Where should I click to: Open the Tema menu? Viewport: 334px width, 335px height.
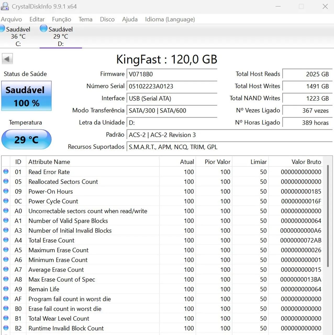(86, 19)
